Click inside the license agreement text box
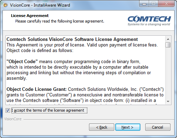 pos(86,70)
